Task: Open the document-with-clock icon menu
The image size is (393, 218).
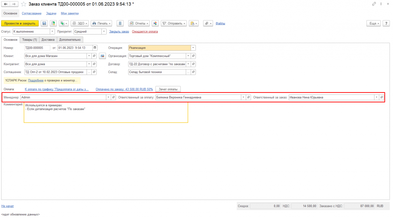Action: (x=194, y=23)
